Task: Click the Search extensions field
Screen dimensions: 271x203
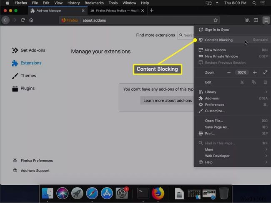Action: (186, 35)
